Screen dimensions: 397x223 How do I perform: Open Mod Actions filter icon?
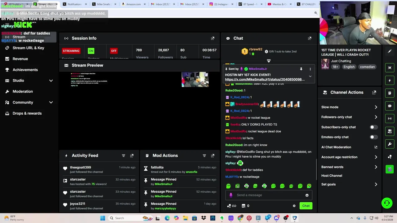(204, 155)
